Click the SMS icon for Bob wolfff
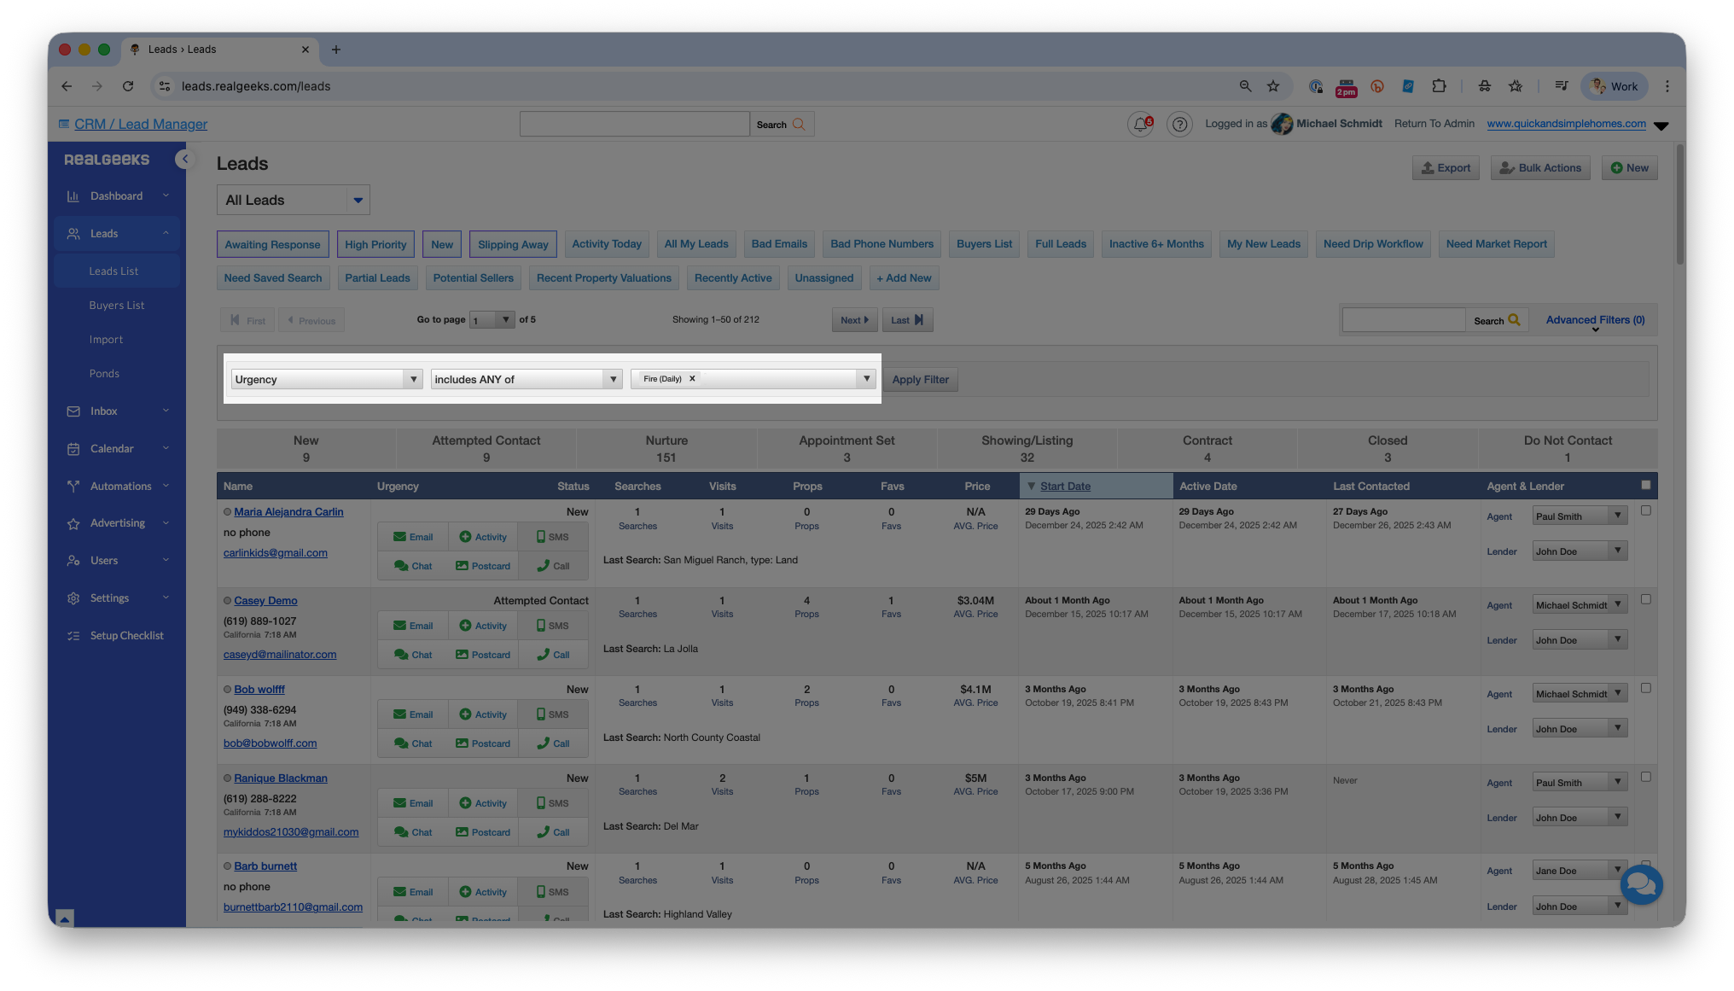Screen dimensions: 1734x991 click(x=552, y=714)
